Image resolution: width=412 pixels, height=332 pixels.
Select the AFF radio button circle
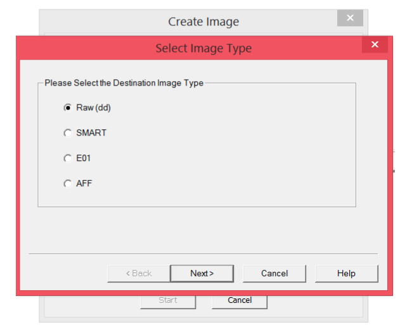click(x=67, y=184)
